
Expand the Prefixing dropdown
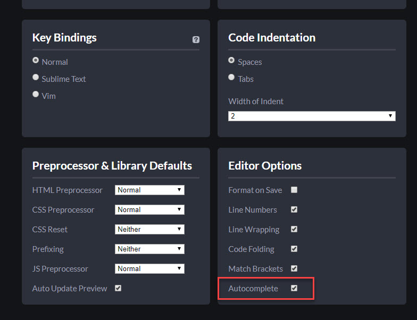(x=149, y=249)
